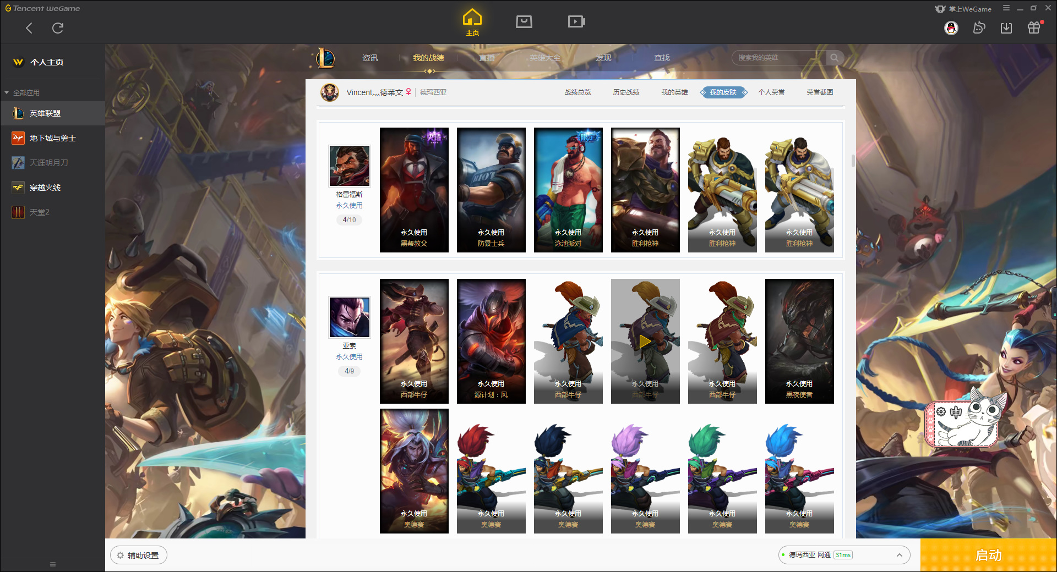1057x572 pixels.
Task: Open the 直播 tab
Action: (x=487, y=58)
